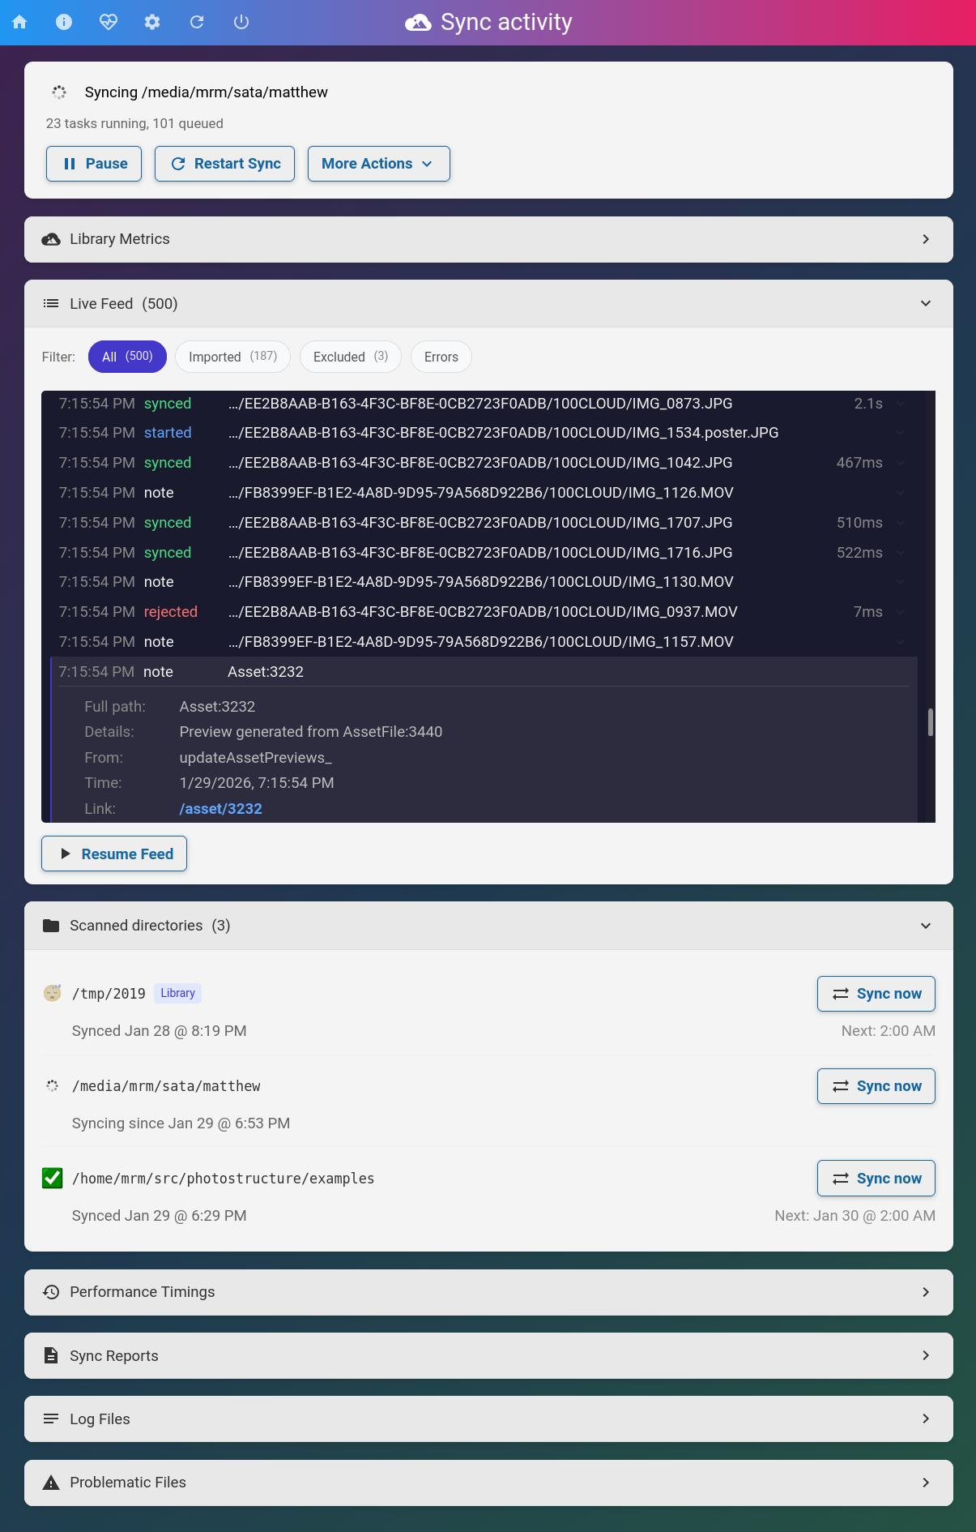Open the health check heart icon
The image size is (976, 1532).
(x=108, y=22)
